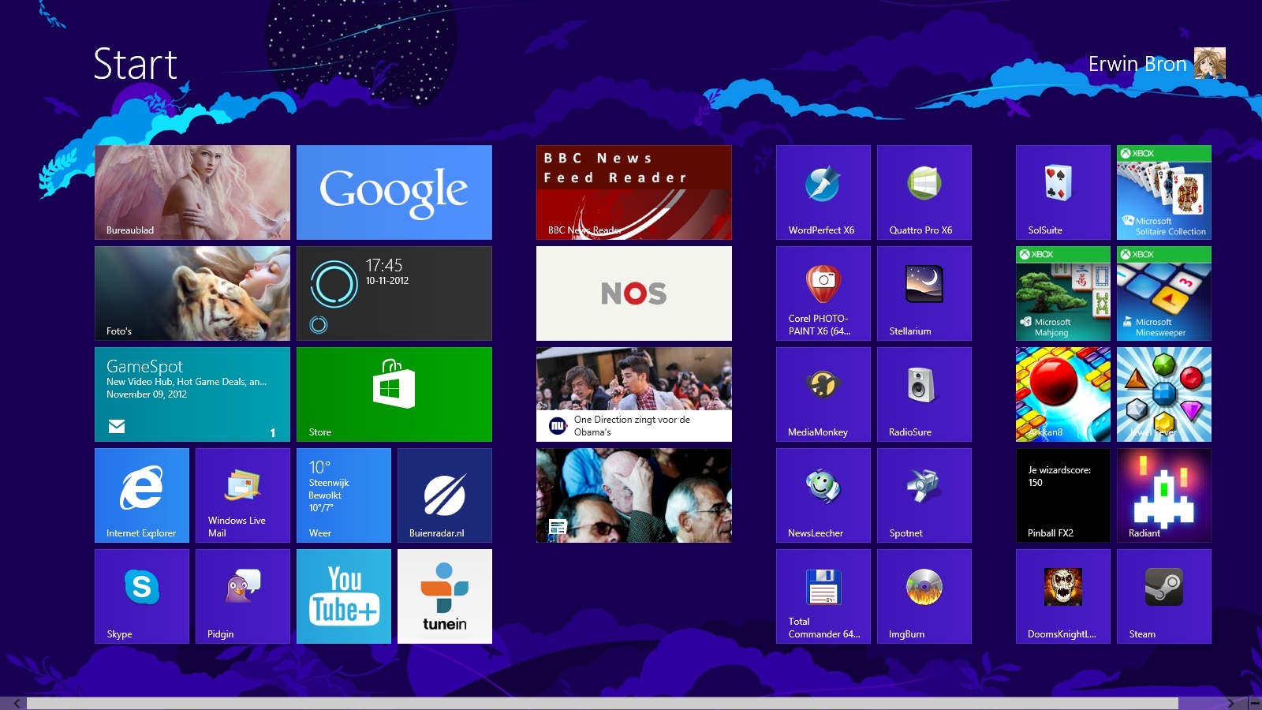This screenshot has width=1262, height=710.
Task: Launch RadioSure
Action: pyautogui.click(x=924, y=394)
